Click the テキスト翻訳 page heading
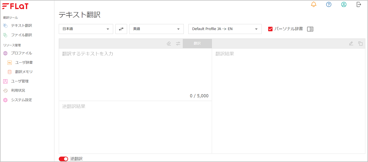This screenshot has height=162, width=368. 80,15
